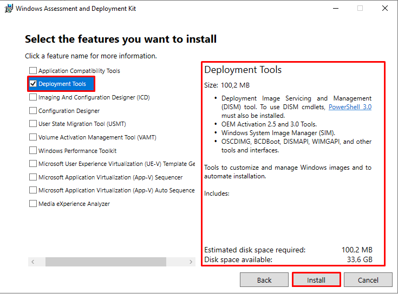This screenshot has width=398, height=294.
Task: Select Volume Activation Management Tool label
Action: coord(97,137)
